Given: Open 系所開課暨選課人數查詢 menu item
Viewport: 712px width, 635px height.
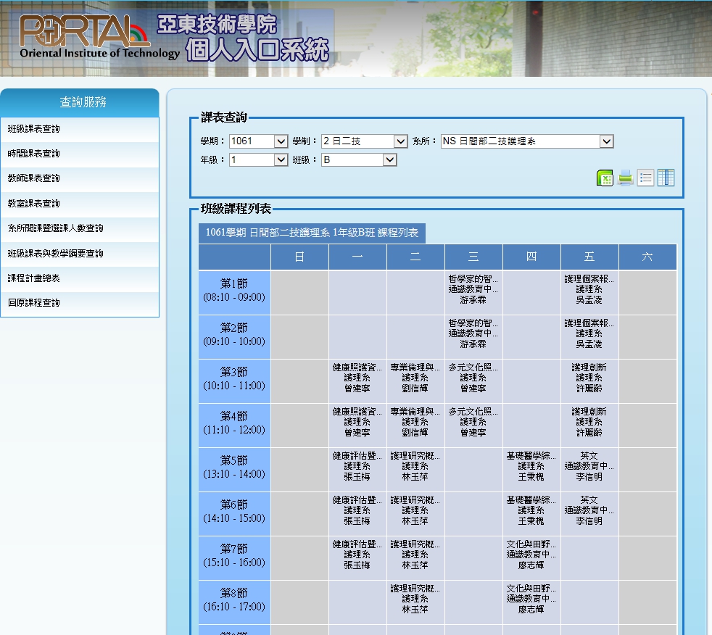Looking at the screenshot, I should [x=80, y=229].
